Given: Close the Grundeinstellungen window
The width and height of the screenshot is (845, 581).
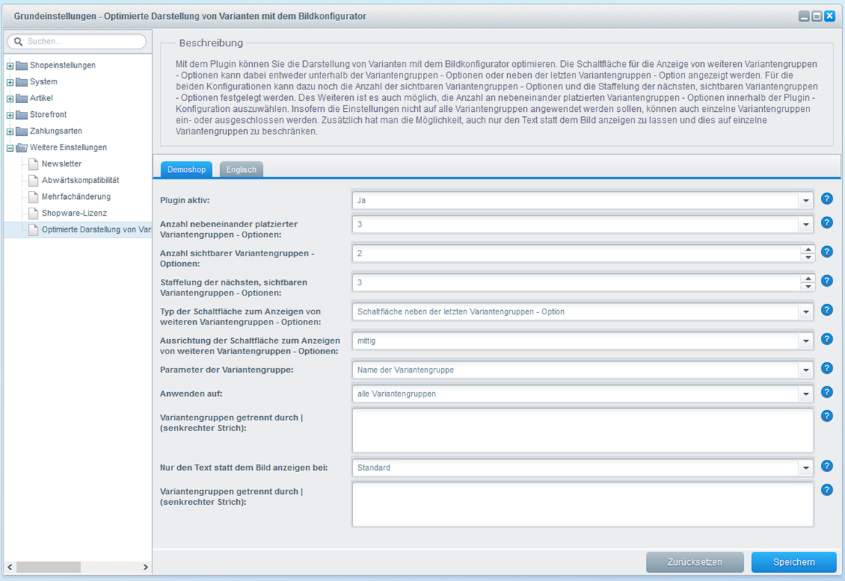Looking at the screenshot, I should [x=830, y=16].
